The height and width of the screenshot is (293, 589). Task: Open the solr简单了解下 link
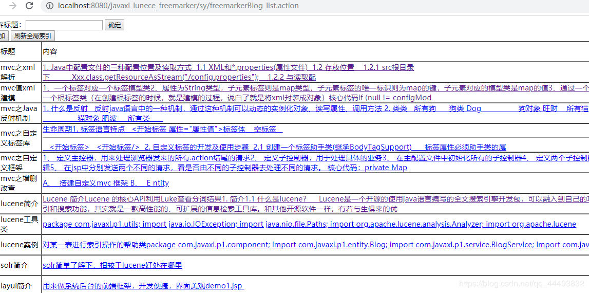[x=112, y=265]
